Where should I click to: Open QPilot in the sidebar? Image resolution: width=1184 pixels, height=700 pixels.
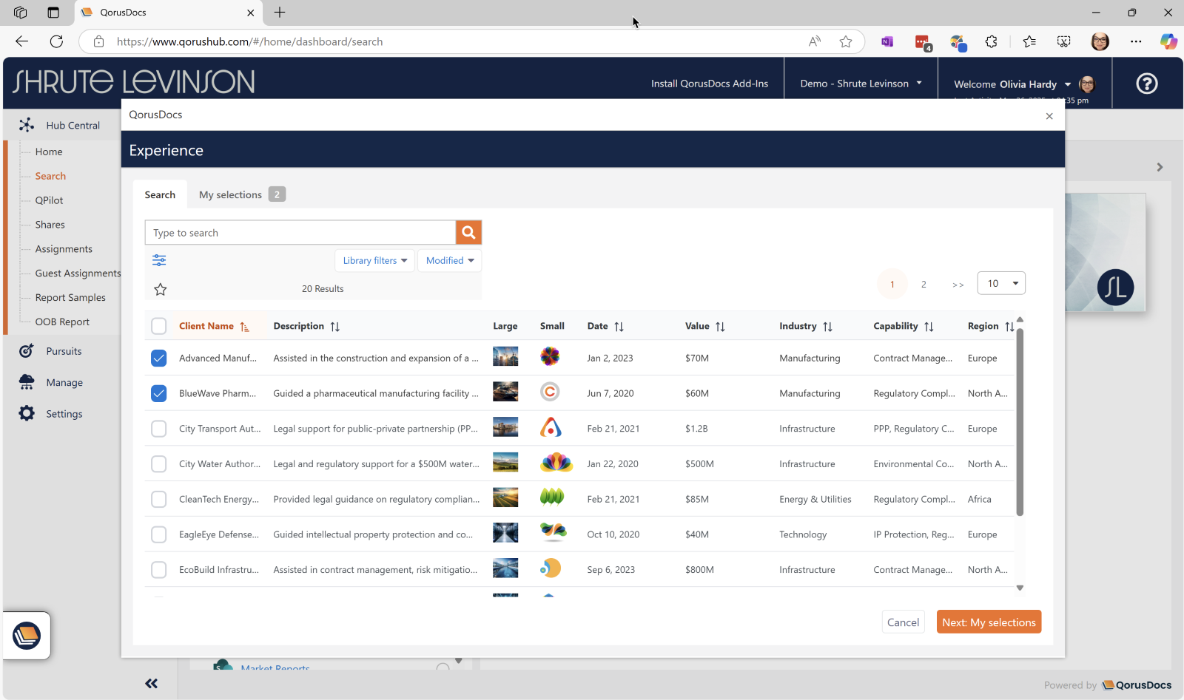49,200
